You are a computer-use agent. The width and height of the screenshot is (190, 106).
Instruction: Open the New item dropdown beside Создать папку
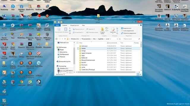(x=107, y=28)
